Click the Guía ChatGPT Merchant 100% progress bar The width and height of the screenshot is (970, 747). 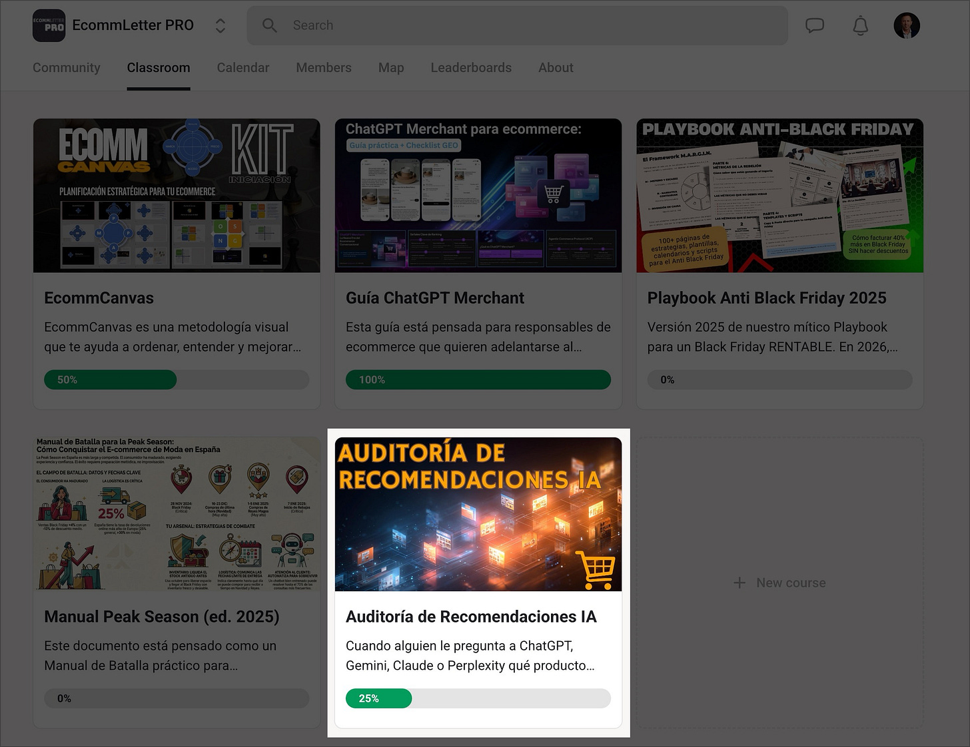[478, 379]
